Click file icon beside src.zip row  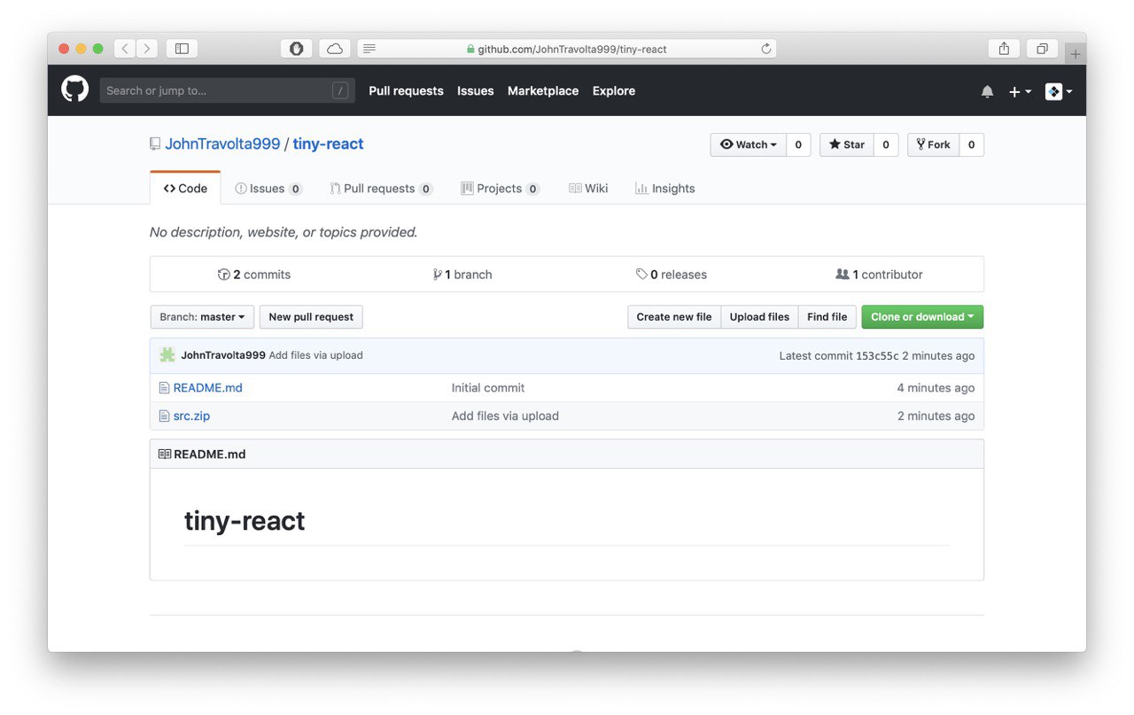click(164, 416)
